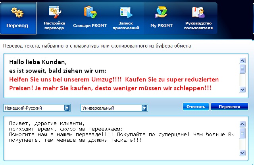Click the Перевести button

(x=229, y=107)
